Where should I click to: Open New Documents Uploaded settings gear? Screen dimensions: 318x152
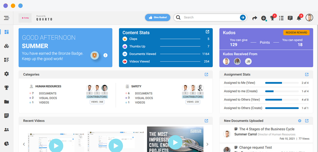tap(300, 121)
